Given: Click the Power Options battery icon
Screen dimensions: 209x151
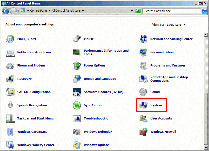Looking at the screenshot, I should click(77, 65).
